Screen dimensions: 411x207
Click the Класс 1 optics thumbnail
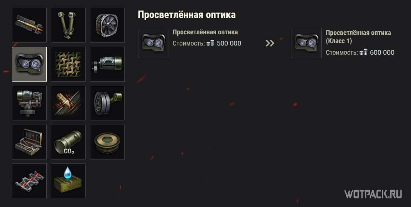[x=306, y=43]
